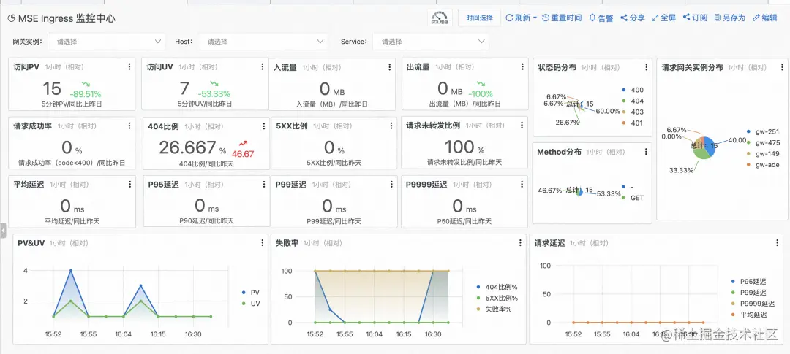Open the 出流量 card more menu
The height and width of the screenshot is (354, 790).
coord(522,67)
